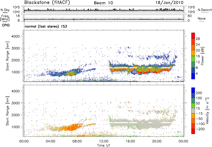Click the "4000" tick on the power panel

click(16, 36)
